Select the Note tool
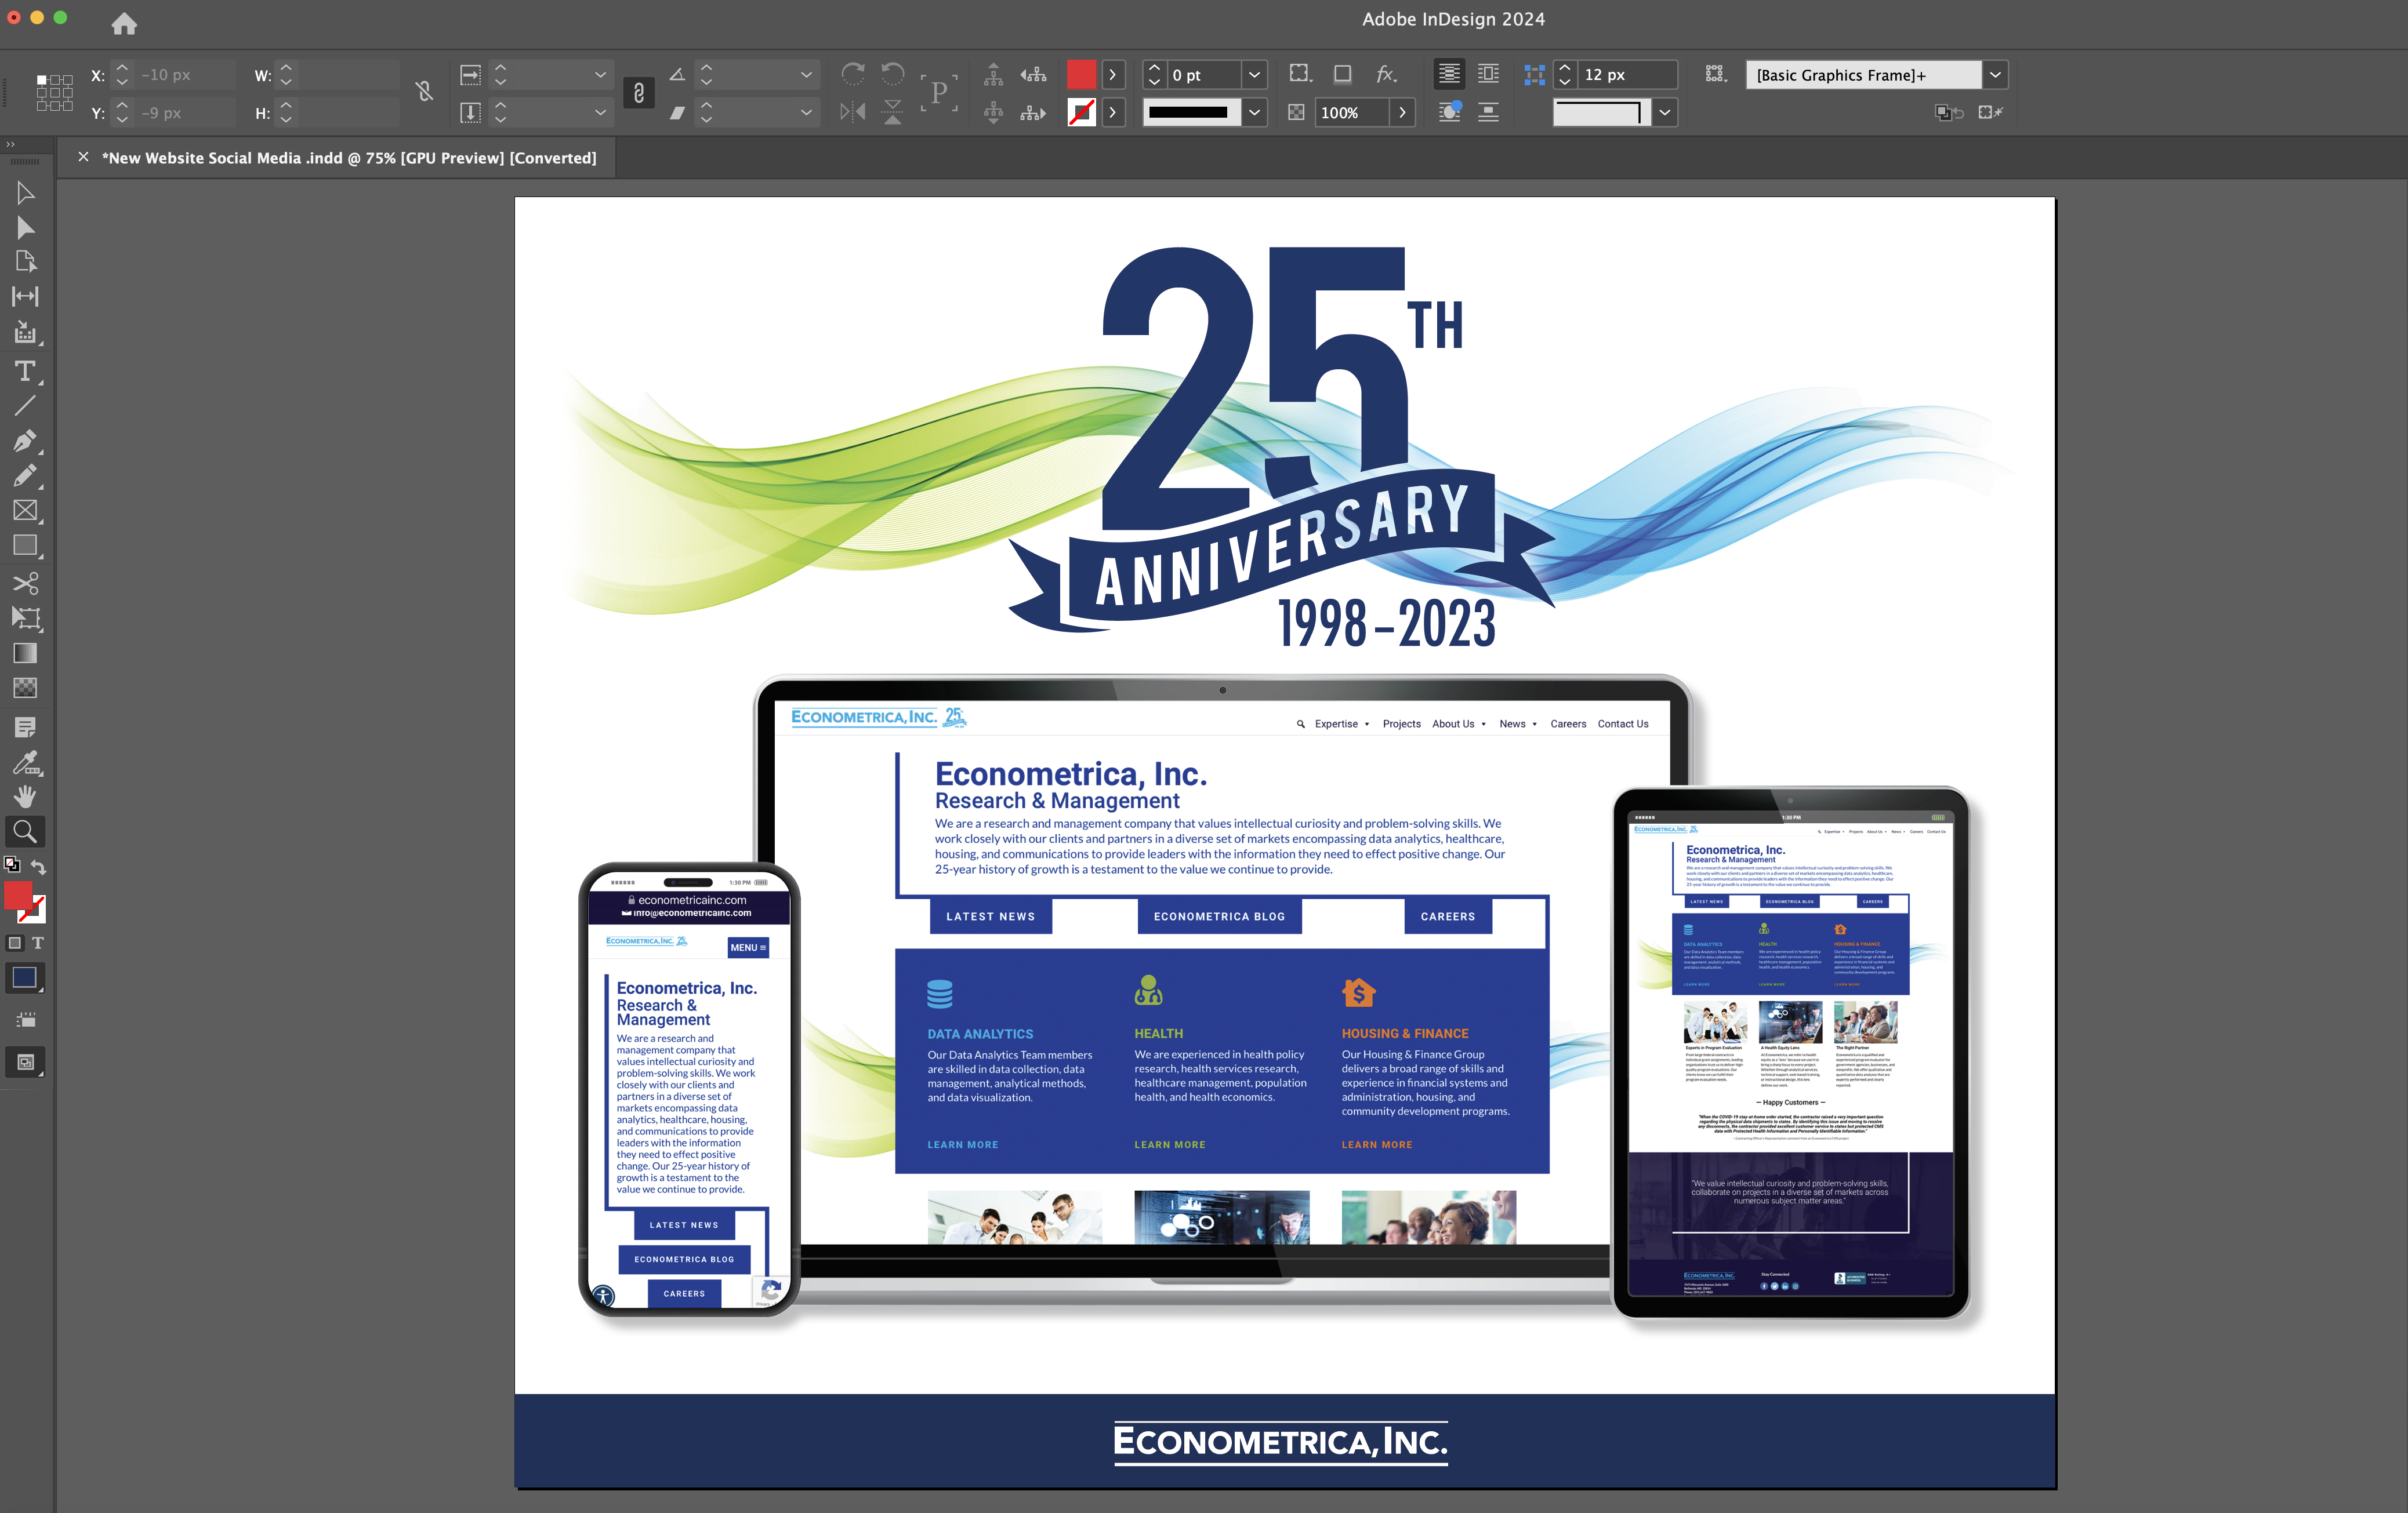The width and height of the screenshot is (2408, 1513). coord(26,726)
